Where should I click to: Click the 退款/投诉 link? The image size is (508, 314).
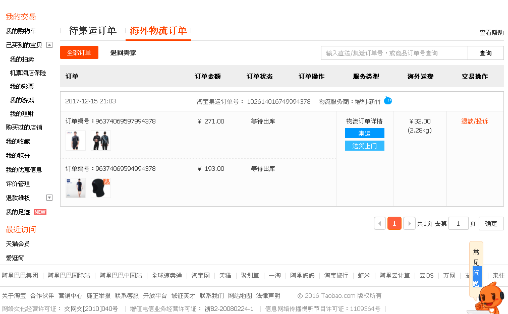[x=475, y=121]
